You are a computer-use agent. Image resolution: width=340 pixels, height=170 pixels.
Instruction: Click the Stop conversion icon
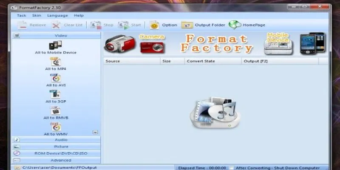pos(96,25)
